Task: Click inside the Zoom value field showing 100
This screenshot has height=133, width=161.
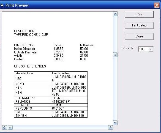Action: [x=143, y=49]
